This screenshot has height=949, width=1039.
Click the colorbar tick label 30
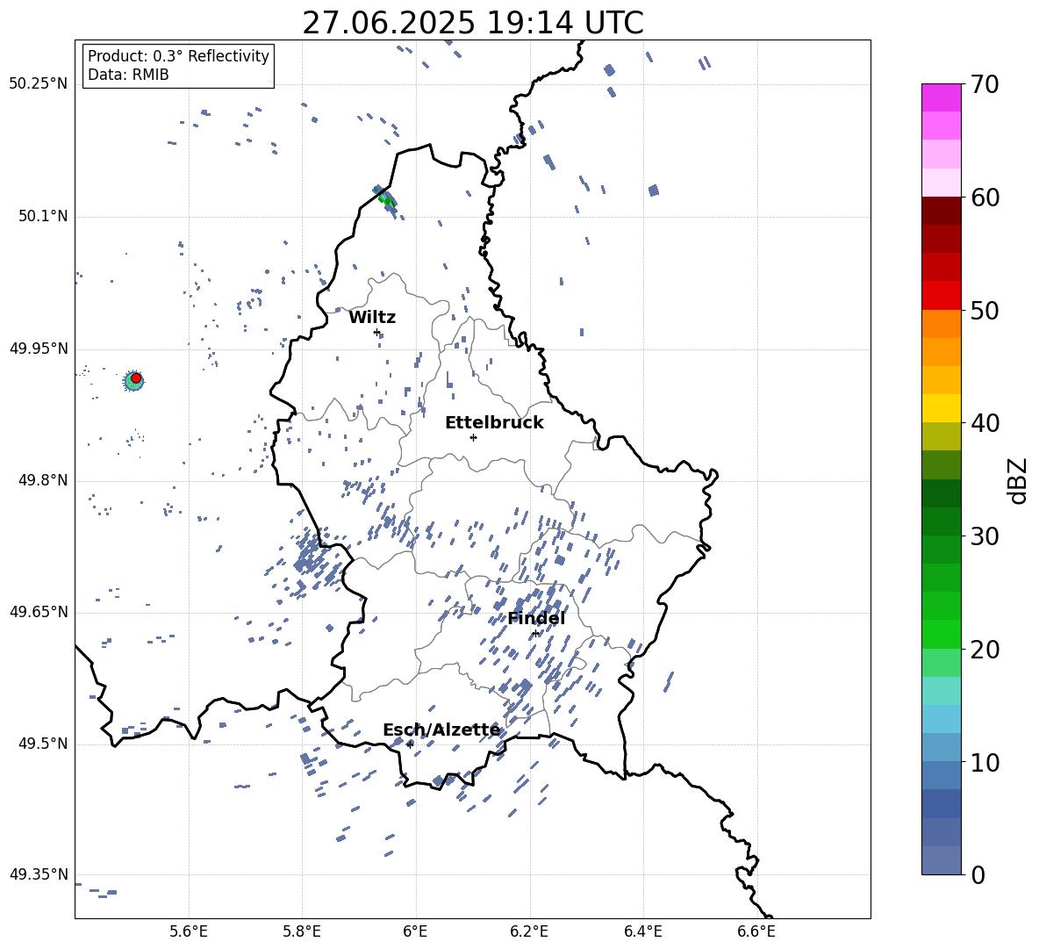pos(984,536)
